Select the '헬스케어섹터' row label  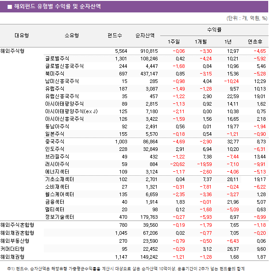pos(60,194)
